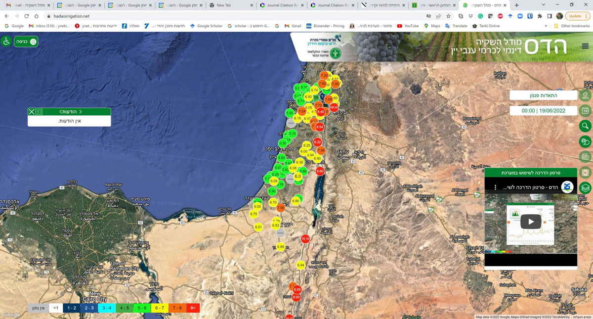The height and width of the screenshot is (319, 593).
Task: Switch to the New Tab browser tab
Action: coord(230,5)
